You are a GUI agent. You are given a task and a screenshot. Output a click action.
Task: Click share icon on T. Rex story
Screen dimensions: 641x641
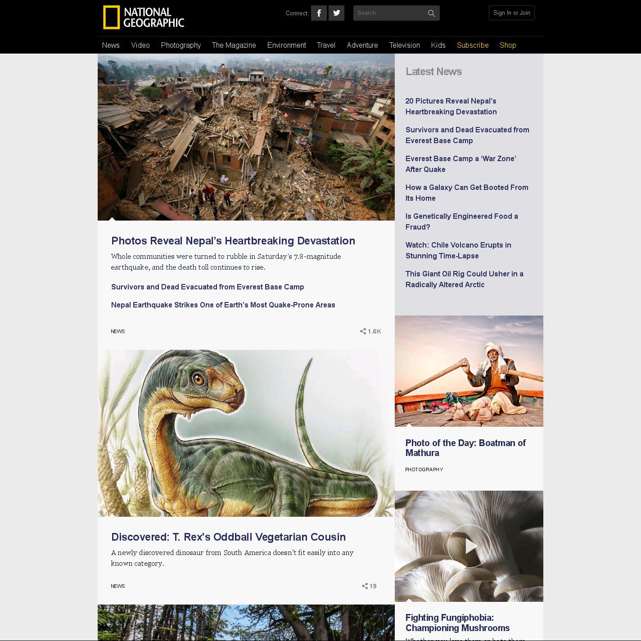coord(365,586)
